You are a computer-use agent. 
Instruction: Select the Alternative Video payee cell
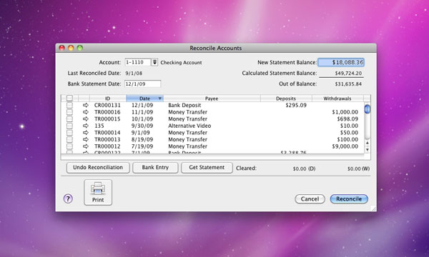click(x=189, y=126)
